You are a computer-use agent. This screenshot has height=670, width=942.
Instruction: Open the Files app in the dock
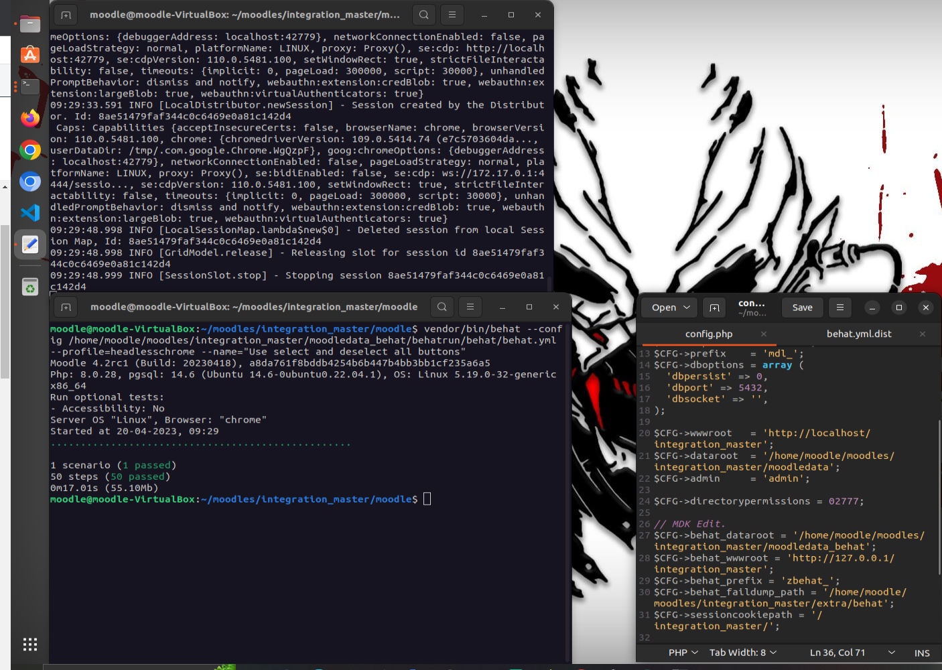[30, 24]
